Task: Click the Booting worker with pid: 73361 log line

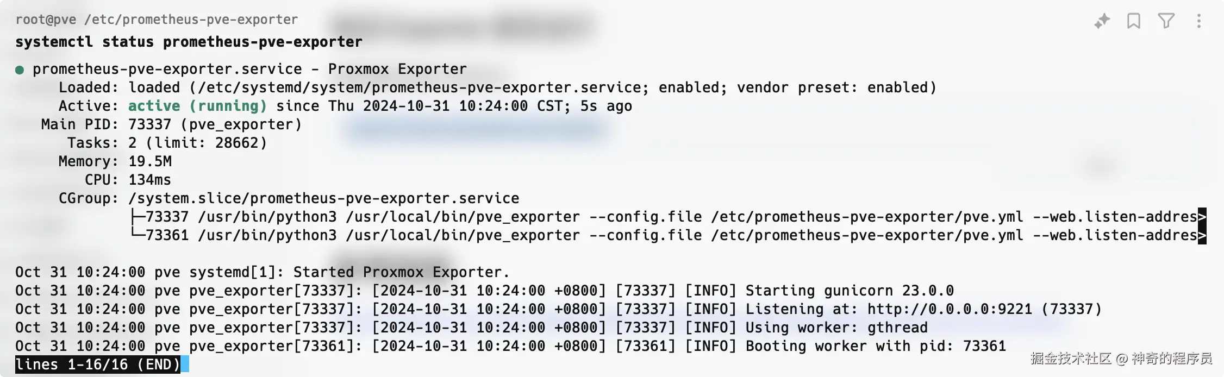Action: click(510, 346)
